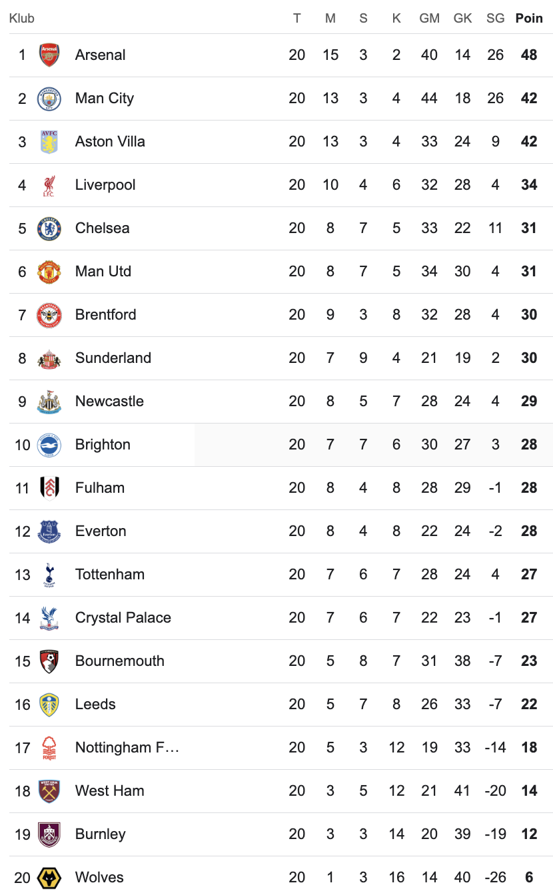Open the Chelsea club badge
Image resolution: width=553 pixels, height=895 pixels.
[x=49, y=228]
